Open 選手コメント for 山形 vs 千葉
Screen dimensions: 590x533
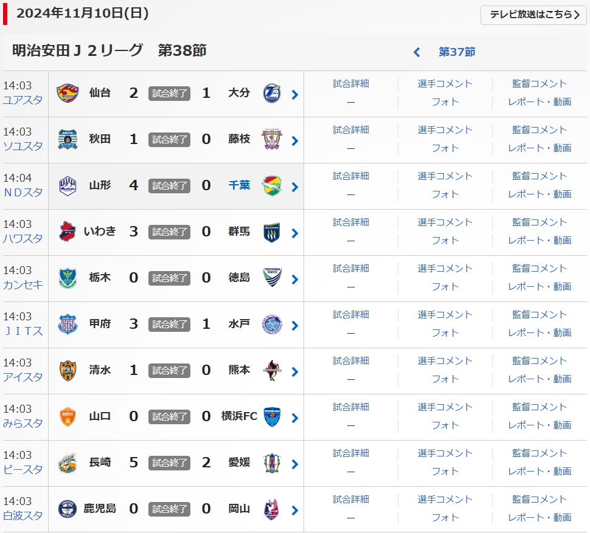pos(445,176)
